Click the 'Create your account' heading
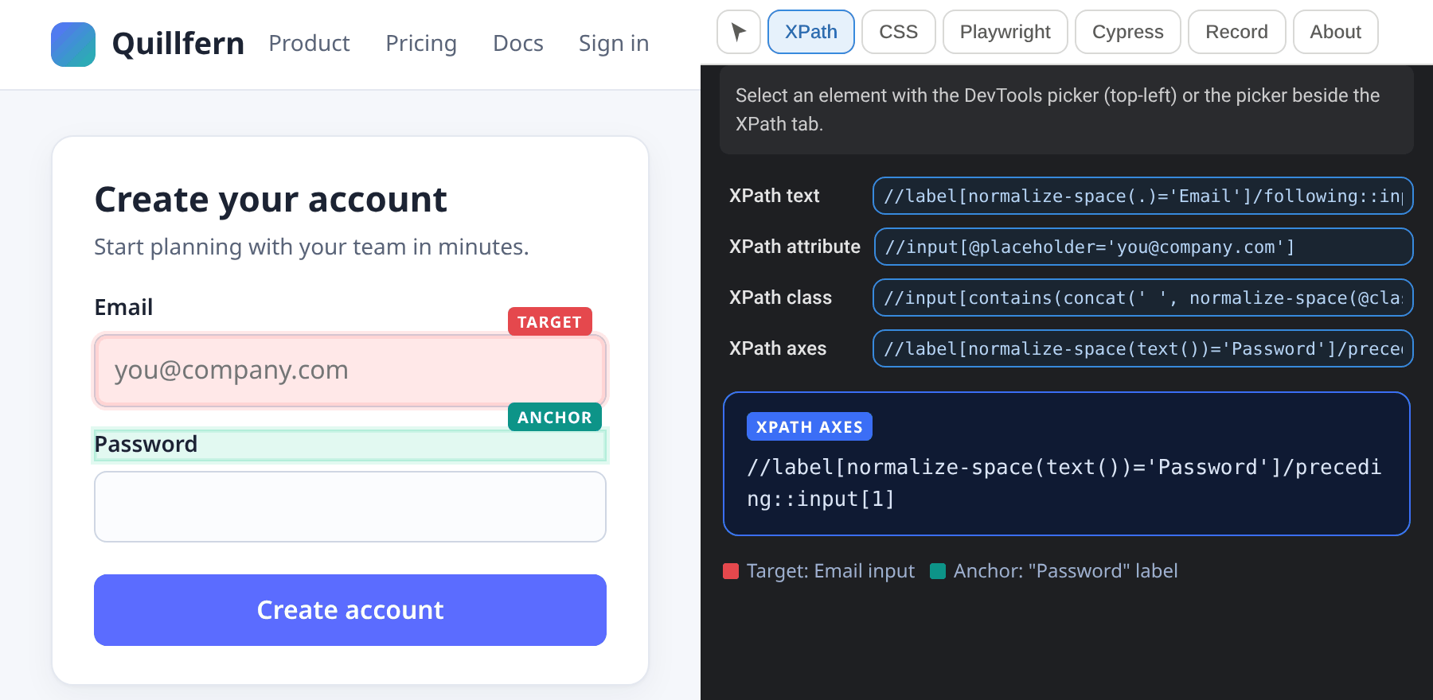This screenshot has height=700, width=1433. pos(271,200)
